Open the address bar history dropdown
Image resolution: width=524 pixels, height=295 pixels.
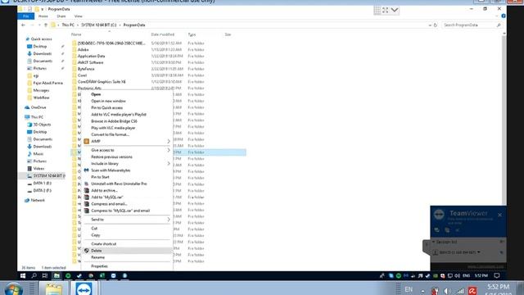430,25
